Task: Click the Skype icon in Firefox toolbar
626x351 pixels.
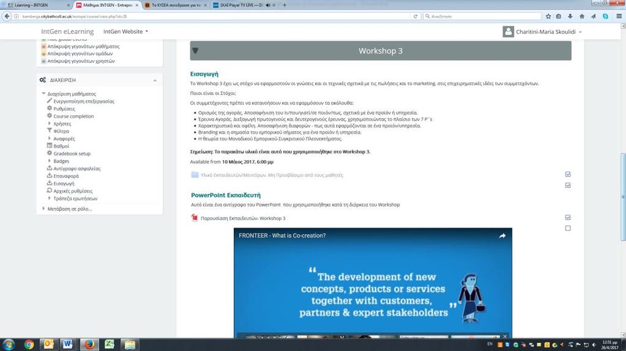Action: [605, 17]
